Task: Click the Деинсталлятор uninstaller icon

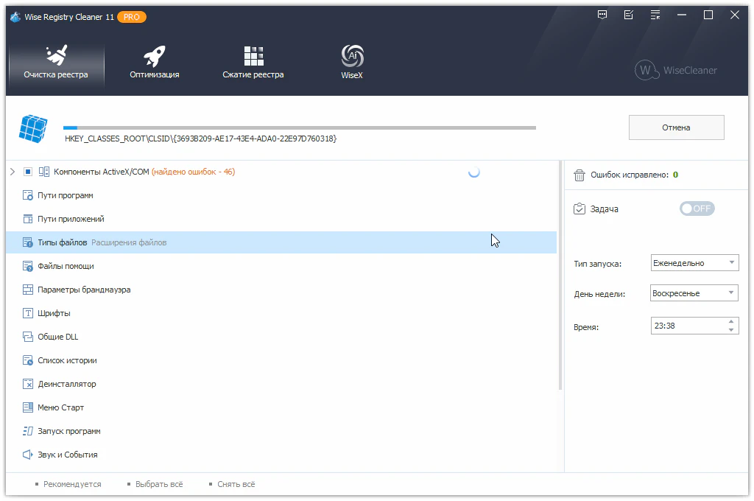Action: tap(28, 384)
